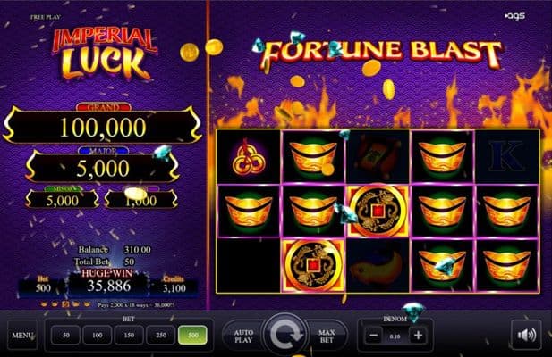Select the 150 bet option
Image resolution: width=552 pixels, height=357 pixels.
129,336
